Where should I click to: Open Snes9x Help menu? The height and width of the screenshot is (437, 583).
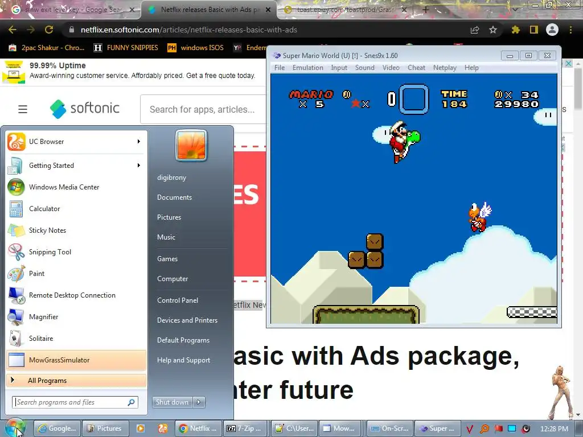(x=471, y=68)
